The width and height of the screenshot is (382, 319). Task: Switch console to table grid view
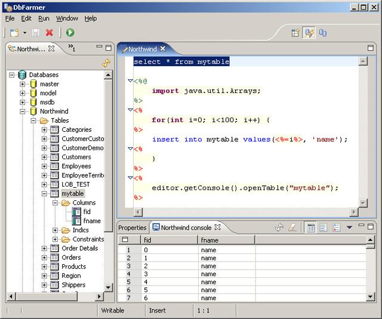tap(310, 228)
